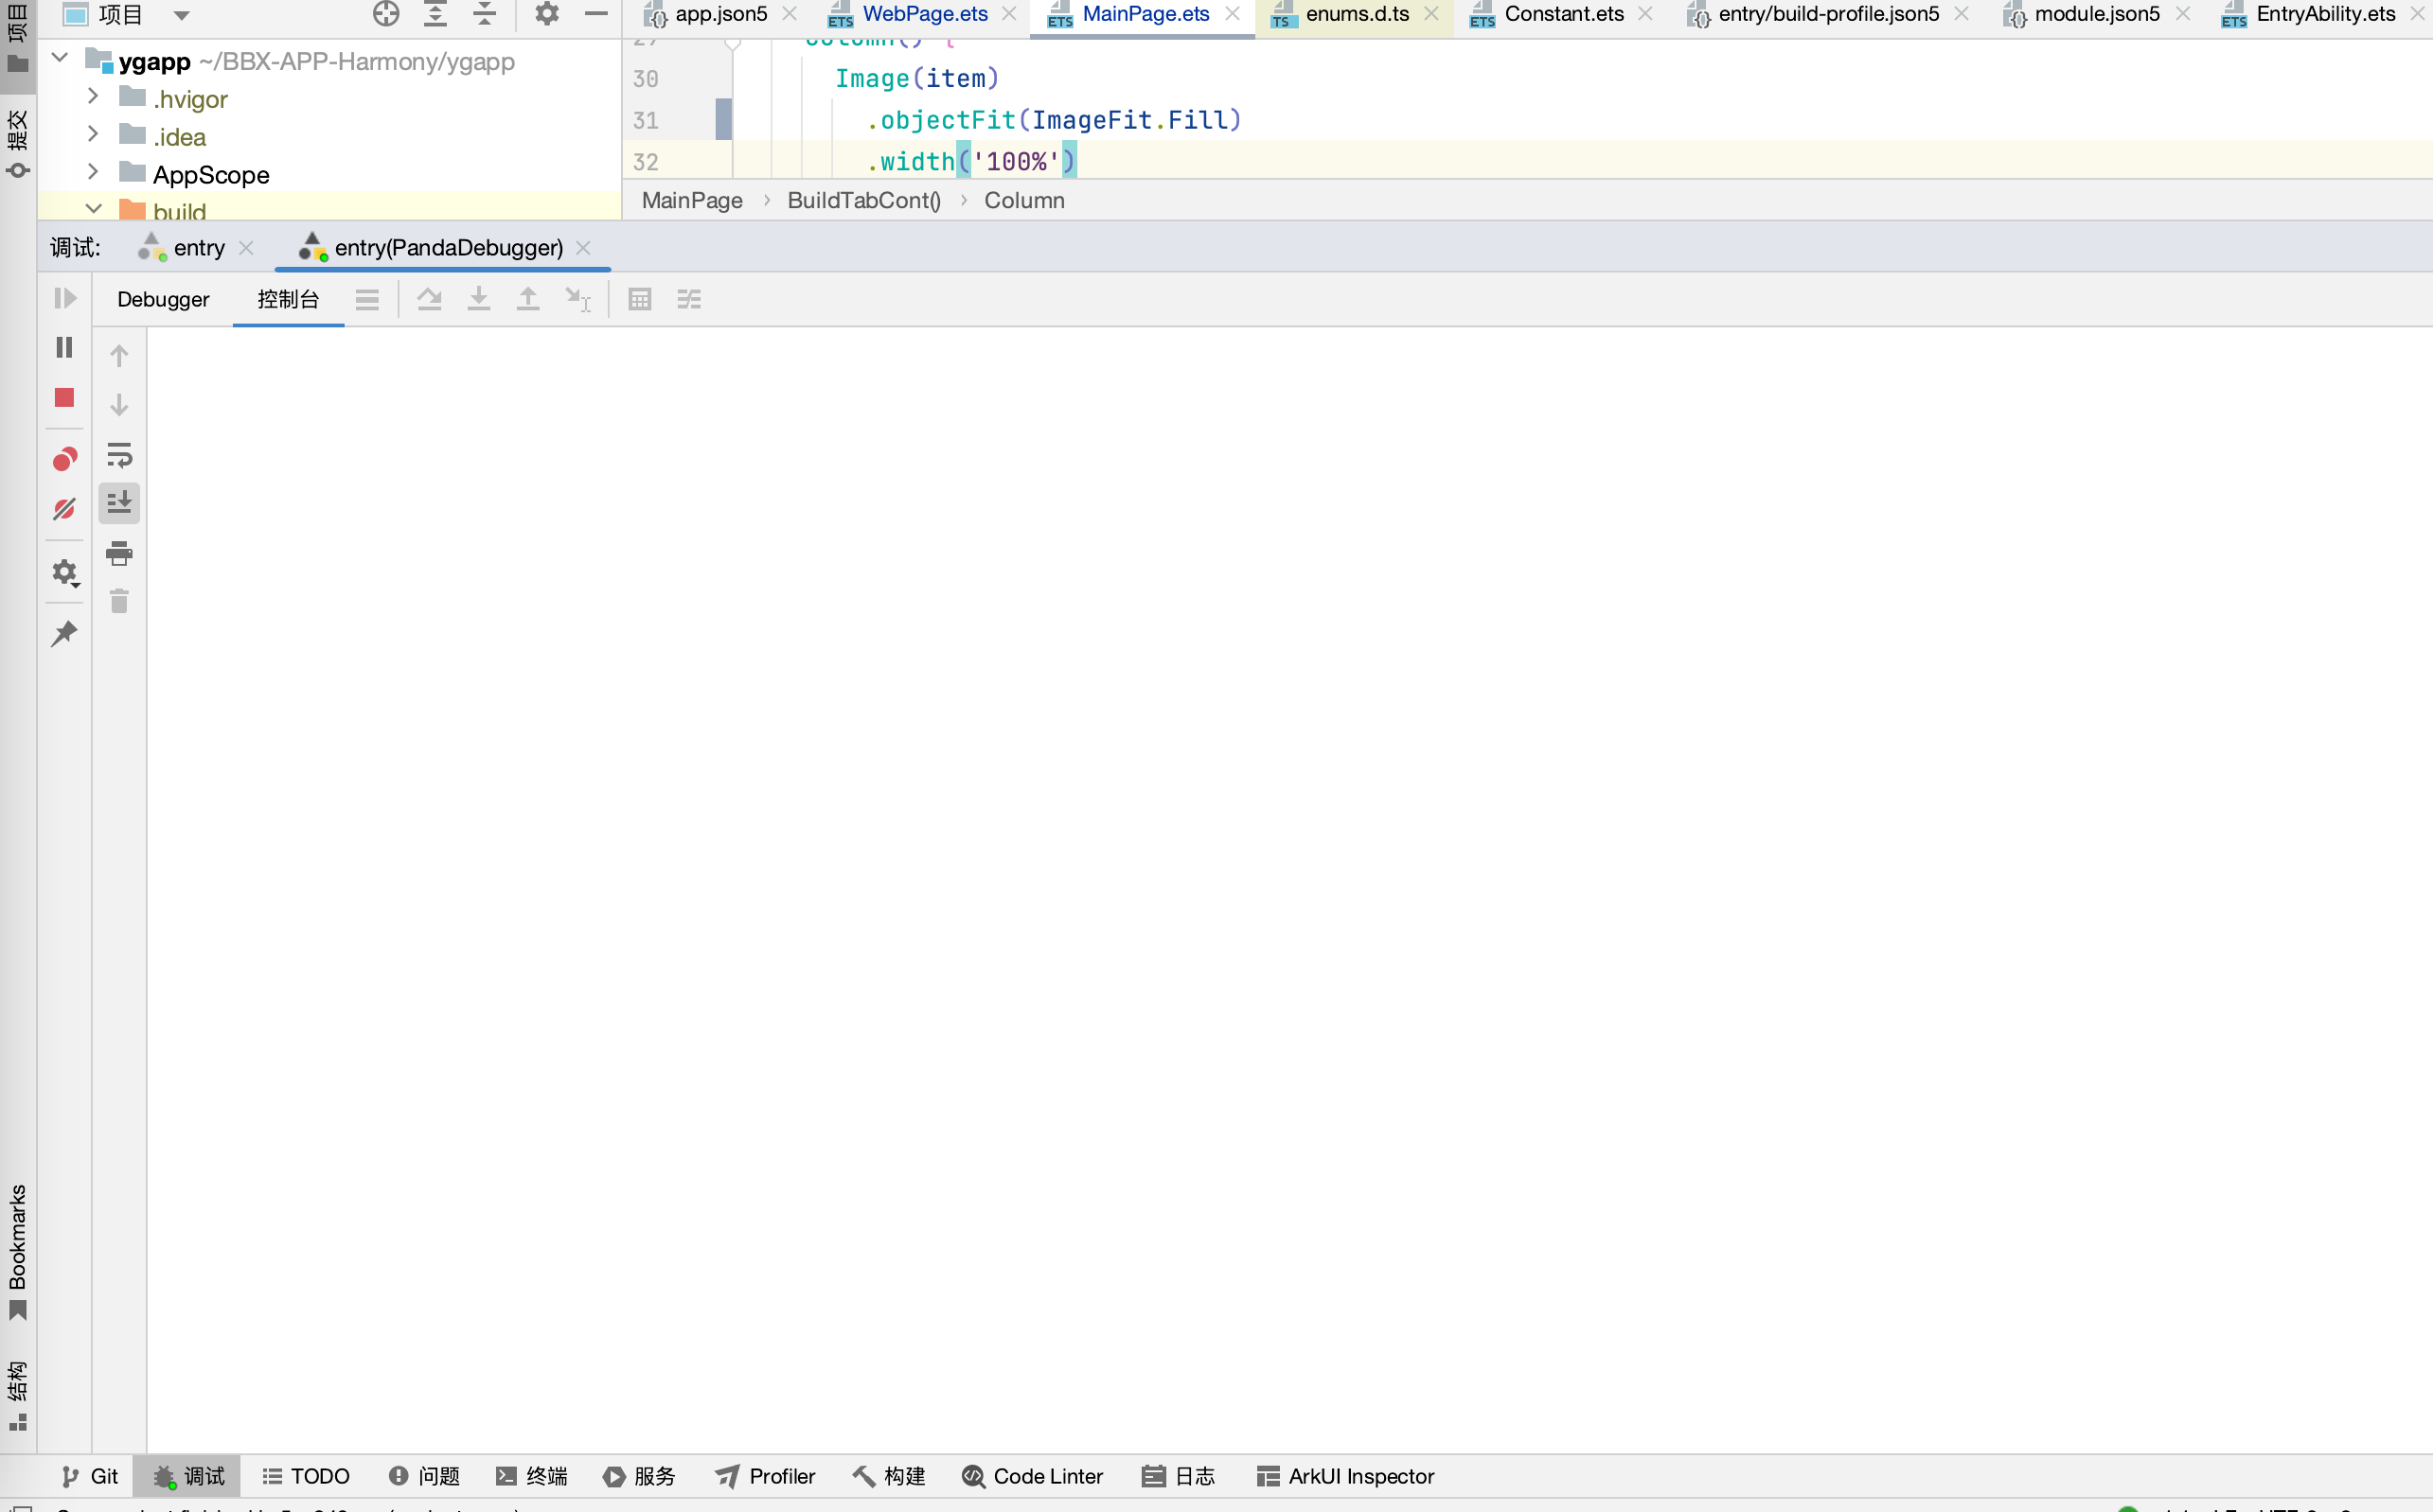This screenshot has width=2433, height=1512.
Task: Open the Profiler tool window
Action: pos(766,1476)
